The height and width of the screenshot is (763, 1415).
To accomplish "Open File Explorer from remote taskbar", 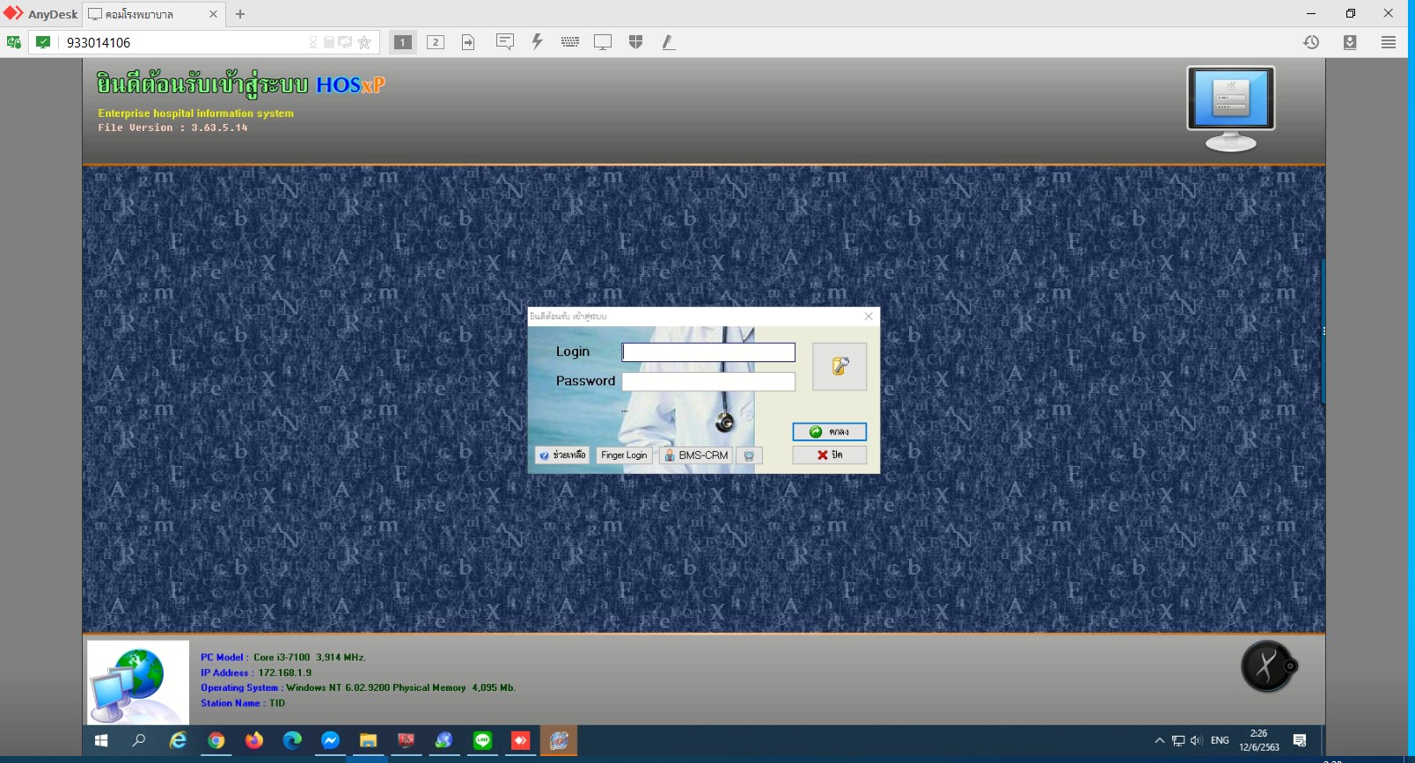I will point(368,741).
